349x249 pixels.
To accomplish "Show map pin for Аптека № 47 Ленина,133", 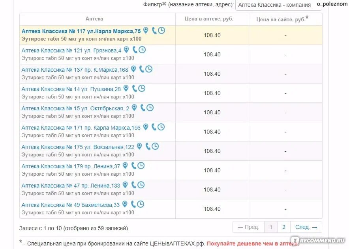I will [125, 185].
